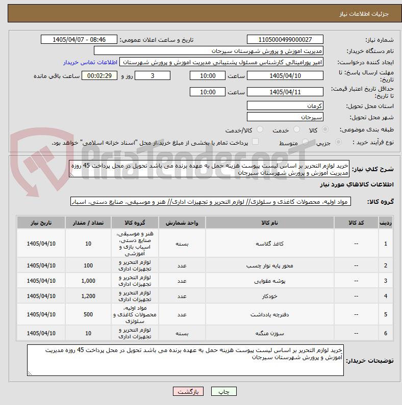Click the خودکار item name

[x=269, y=296]
